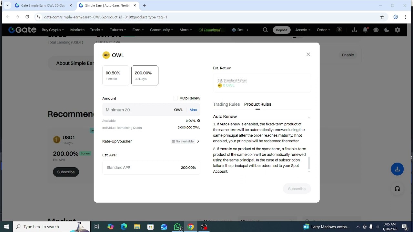The height and width of the screenshot is (232, 413).
Task: Open Futures dropdown menu
Action: coord(118,30)
